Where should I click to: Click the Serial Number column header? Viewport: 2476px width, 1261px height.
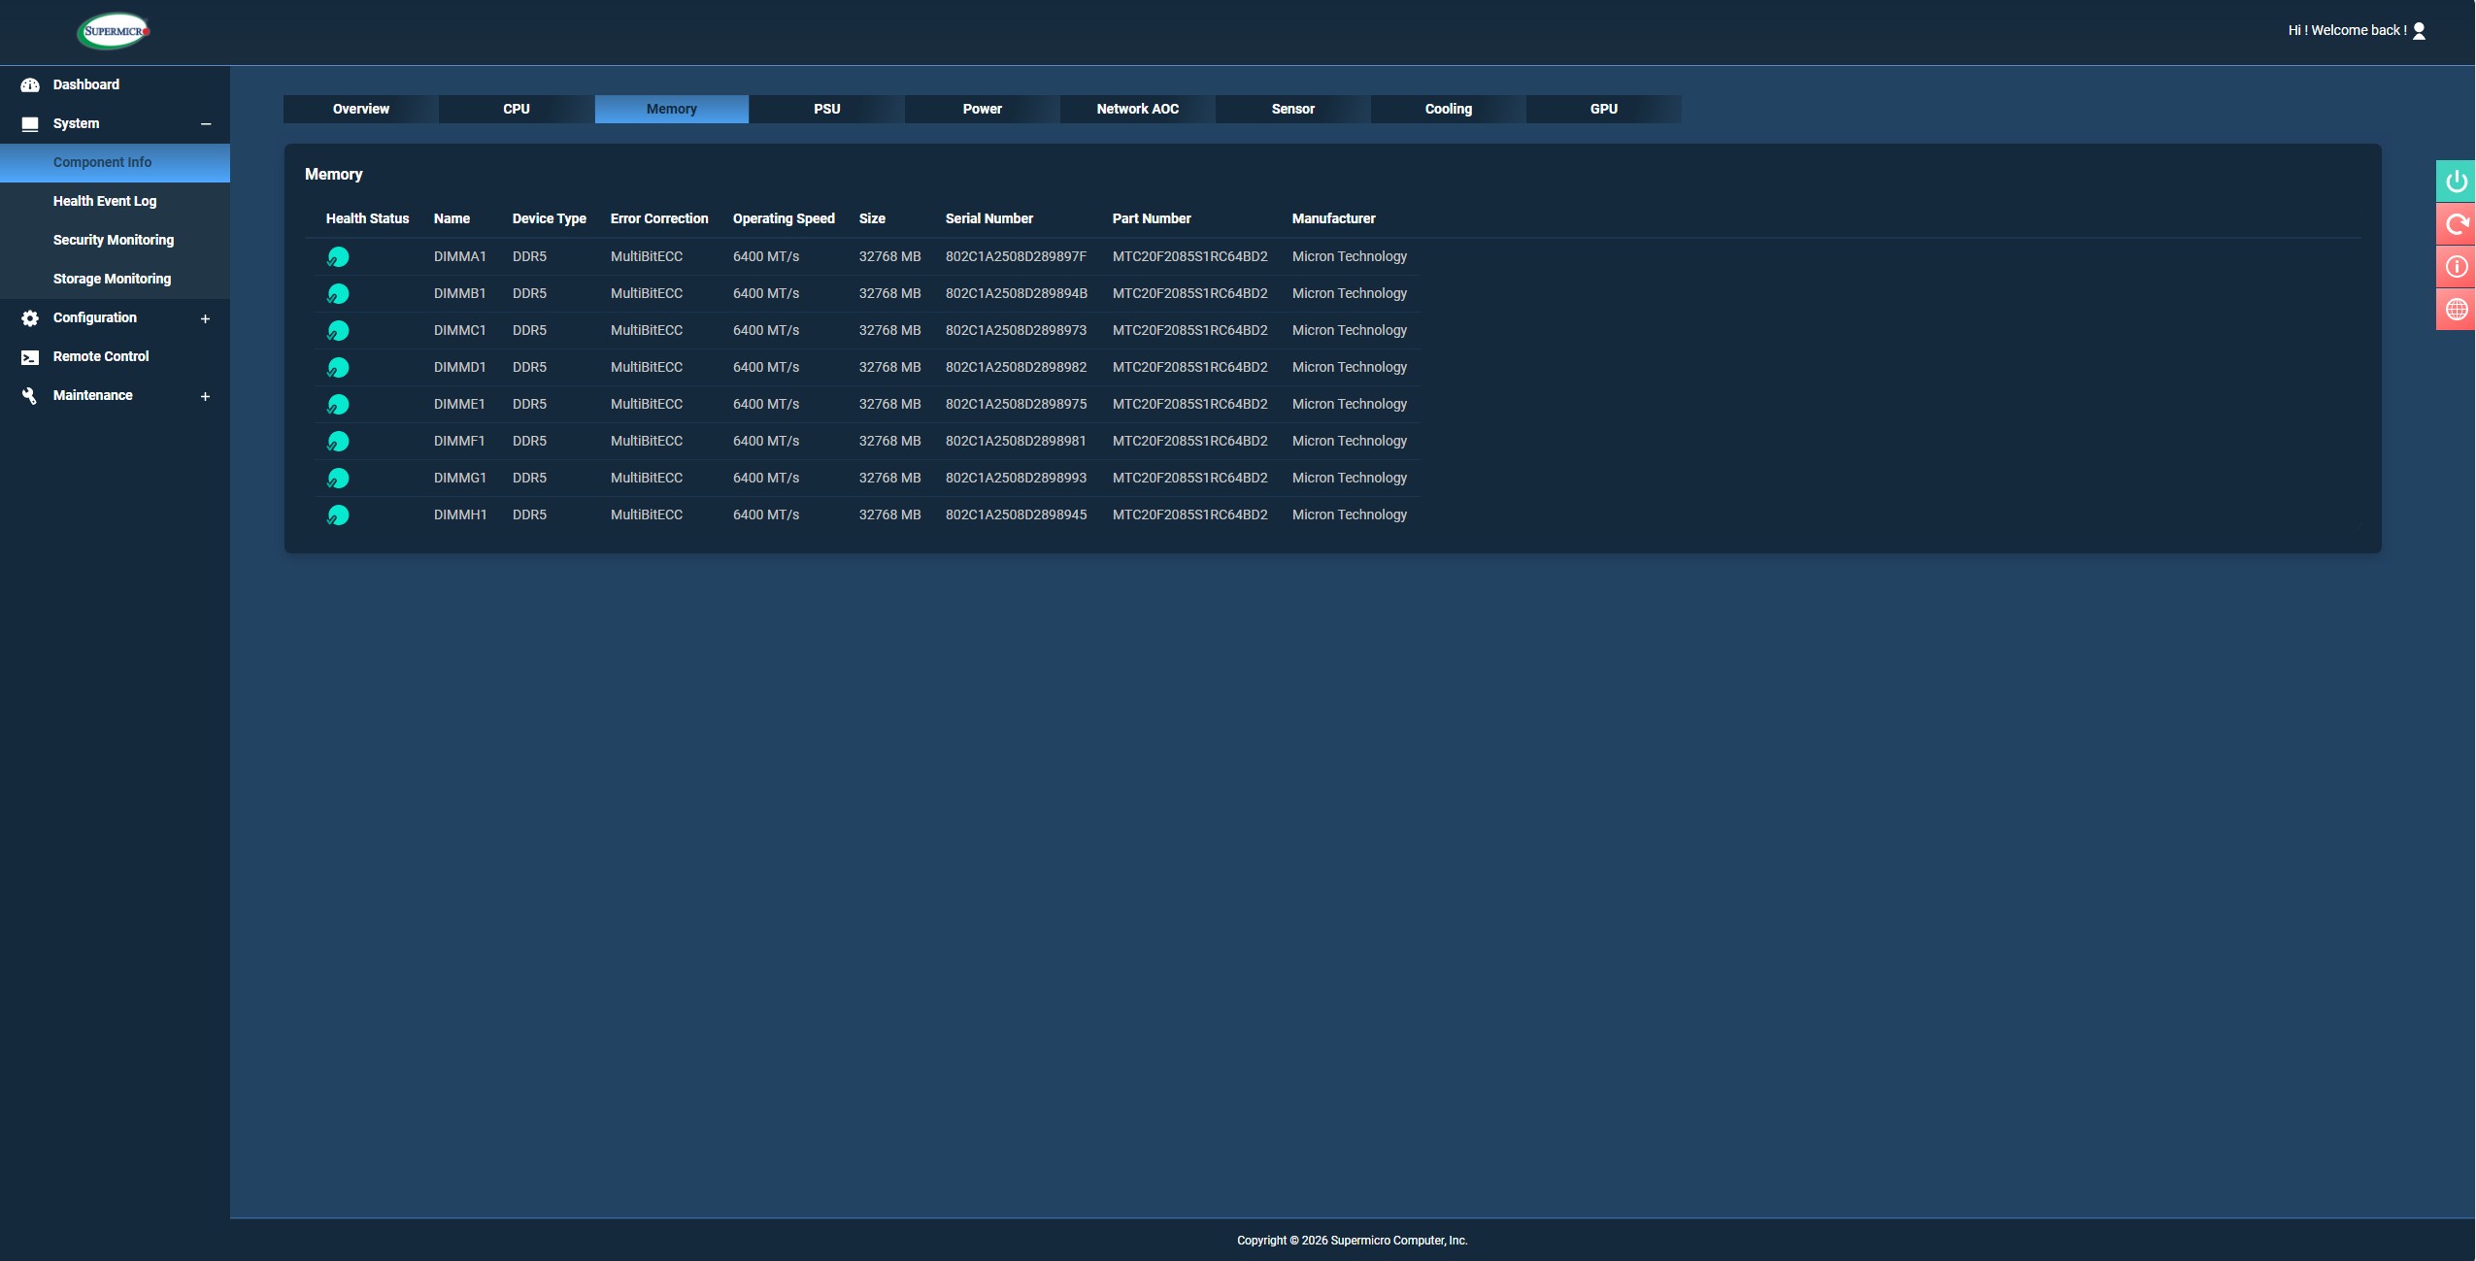click(988, 218)
